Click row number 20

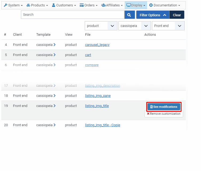[x=6, y=125]
